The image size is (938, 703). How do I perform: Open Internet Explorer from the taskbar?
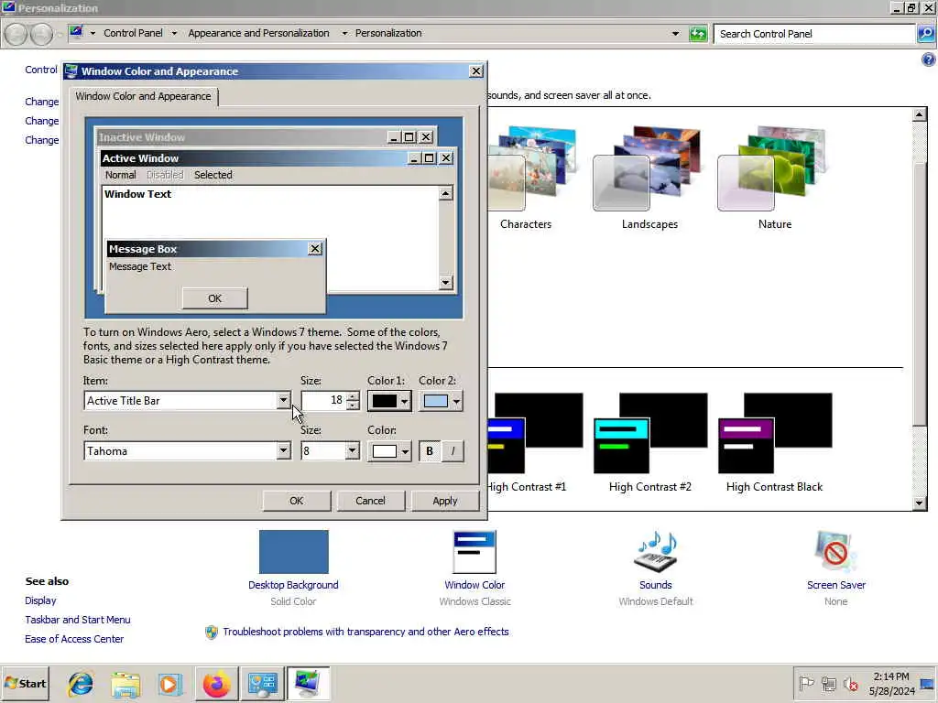(x=81, y=683)
